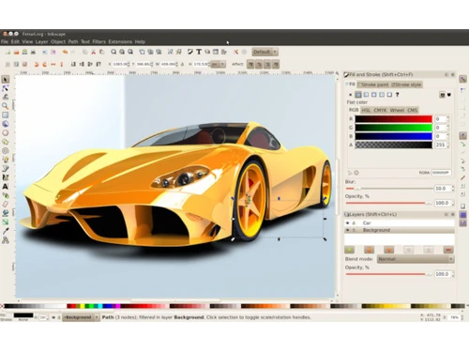
Task: Toggle lock of Car layer
Action: (354, 223)
